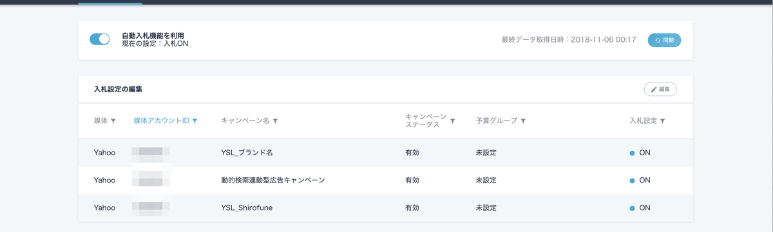Select the 動的検索連動型広告キャンペーン row
The width and height of the screenshot is (773, 232).
385,180
